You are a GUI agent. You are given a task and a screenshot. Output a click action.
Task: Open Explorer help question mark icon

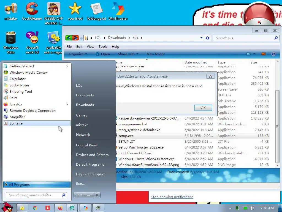tap(273, 54)
